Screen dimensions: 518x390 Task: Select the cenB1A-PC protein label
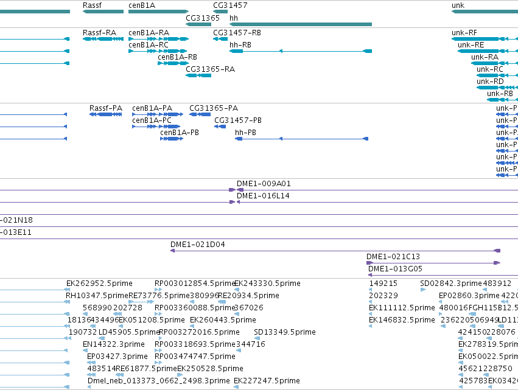click(x=152, y=121)
